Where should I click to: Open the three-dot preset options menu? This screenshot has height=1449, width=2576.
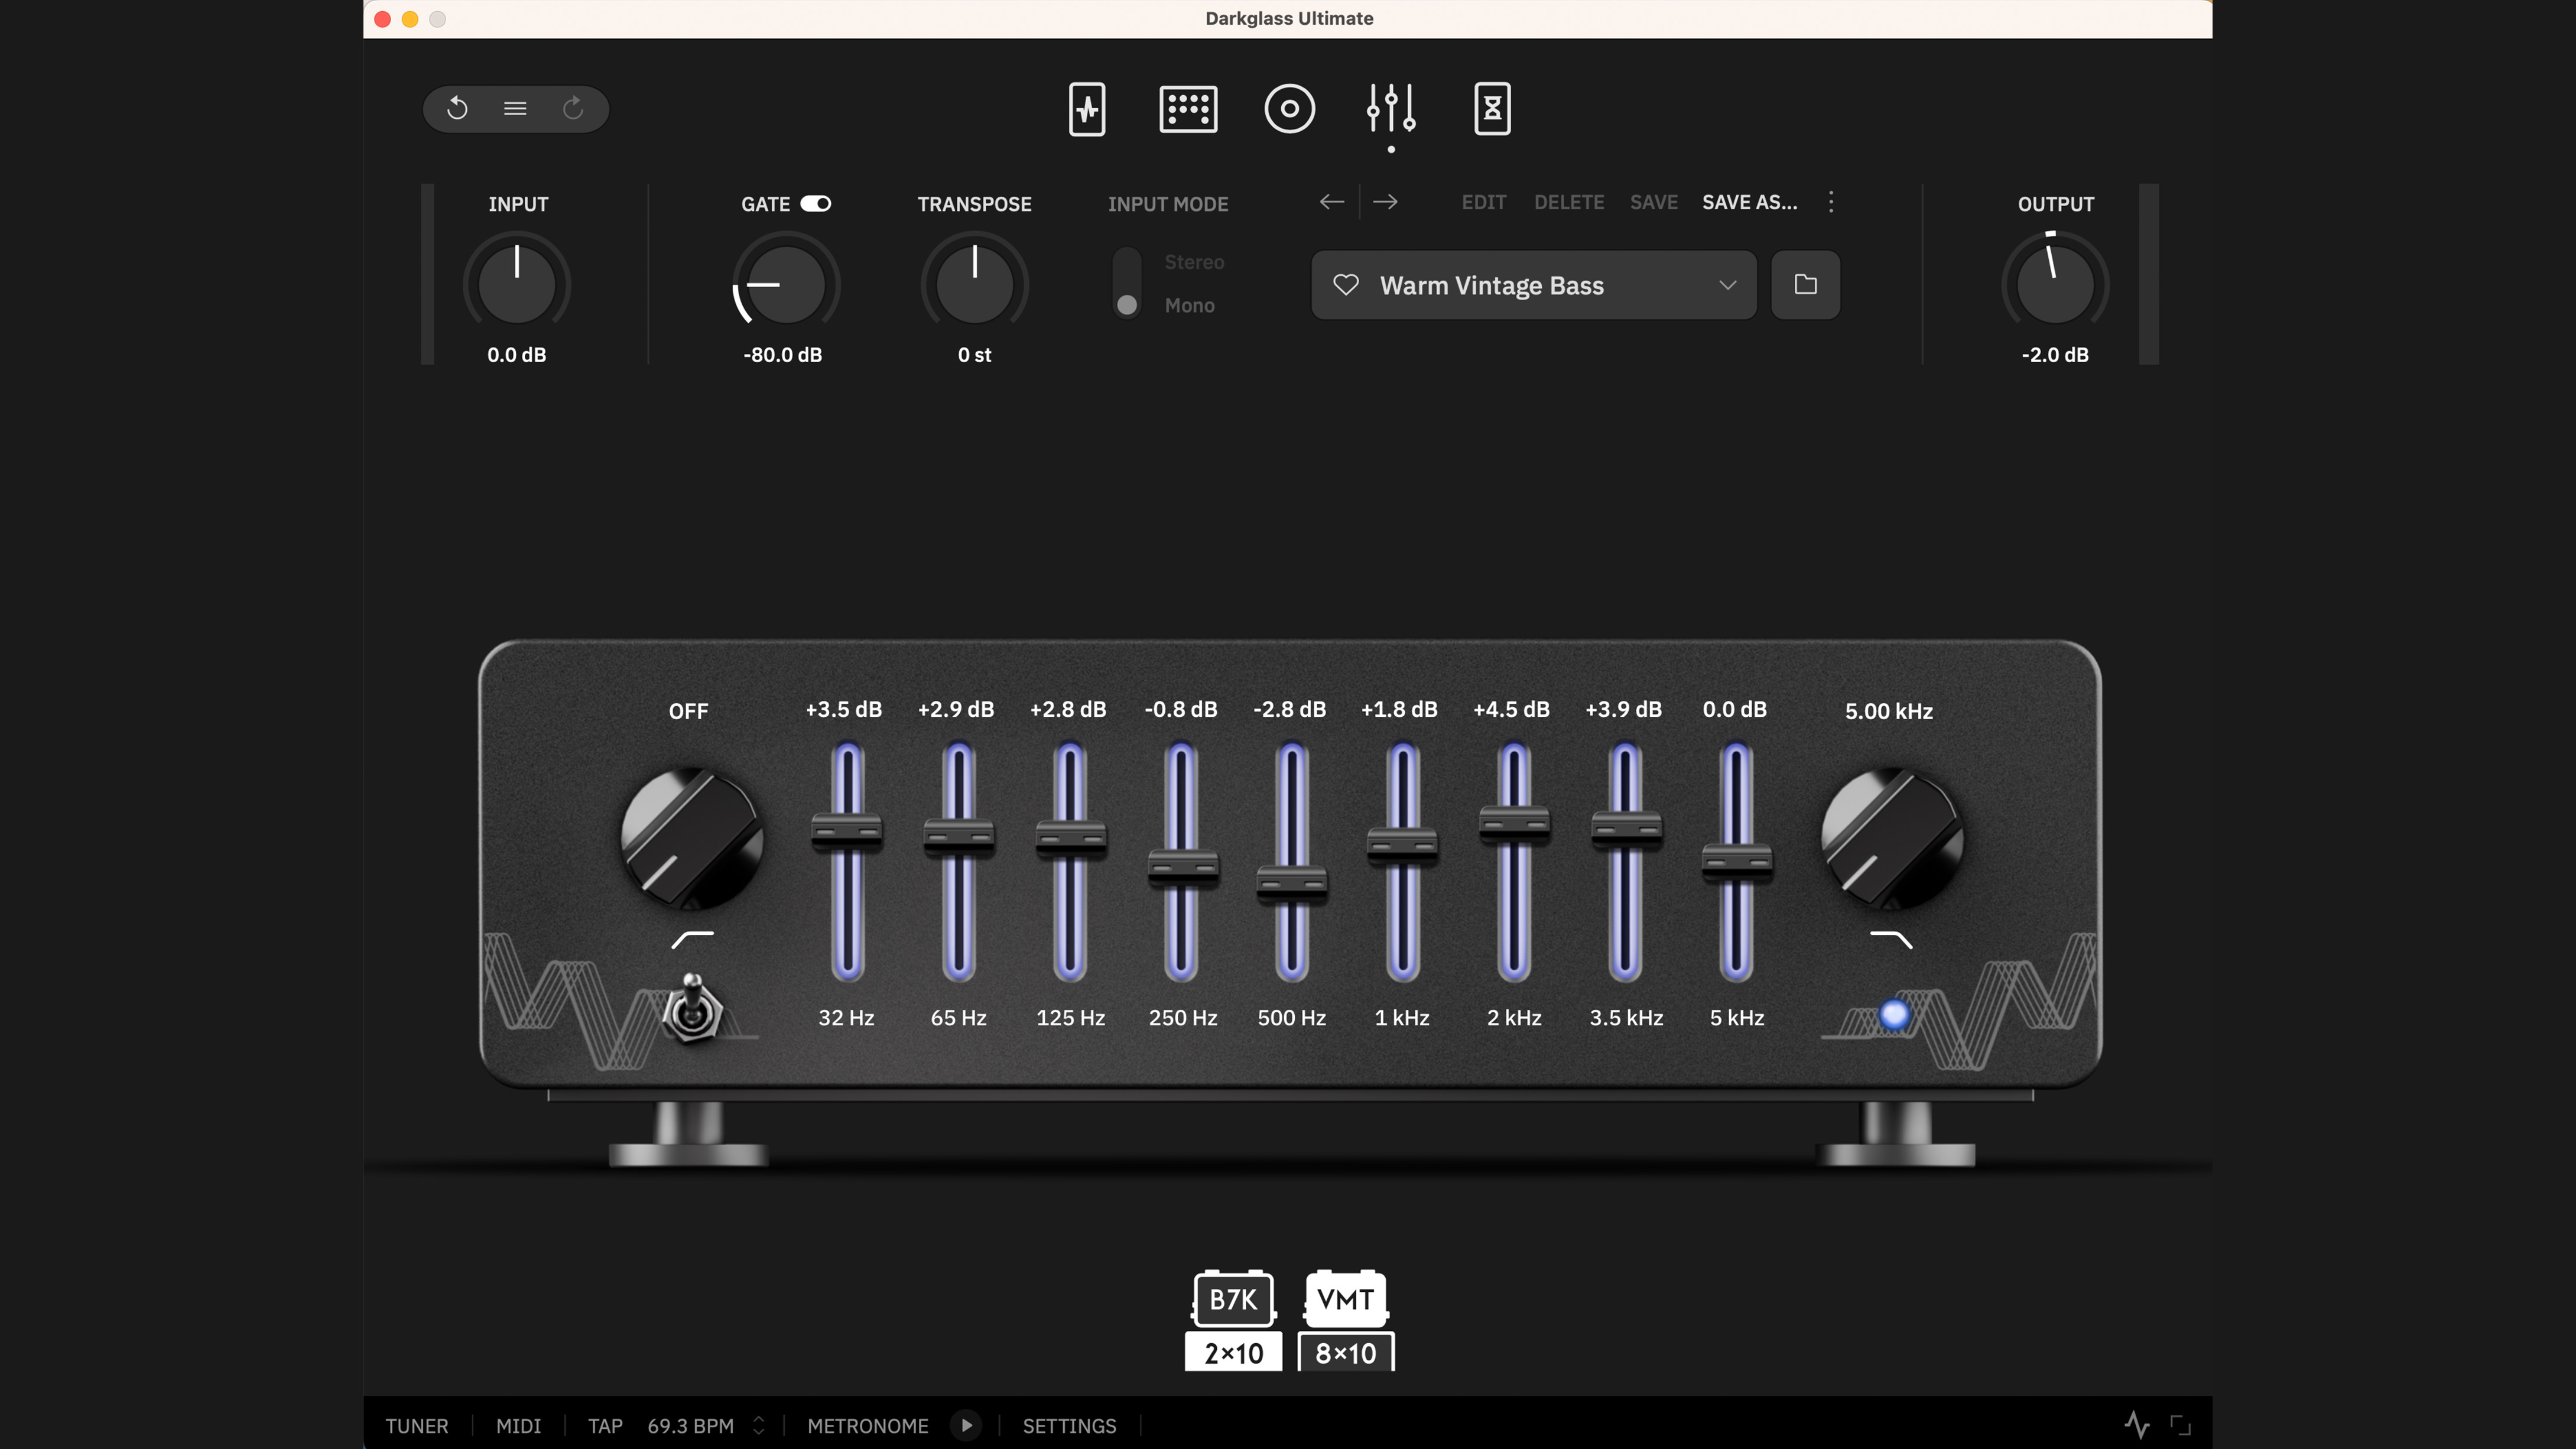pyautogui.click(x=1831, y=202)
